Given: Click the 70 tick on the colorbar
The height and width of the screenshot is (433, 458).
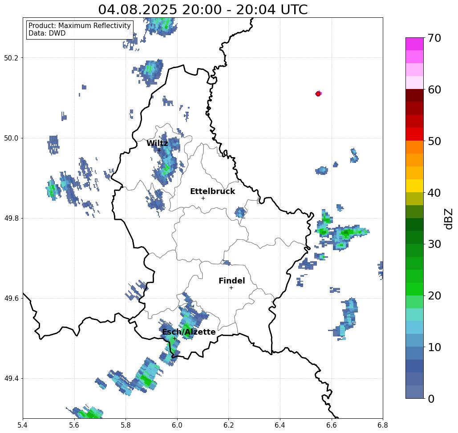Looking at the screenshot, I should pyautogui.click(x=434, y=38).
